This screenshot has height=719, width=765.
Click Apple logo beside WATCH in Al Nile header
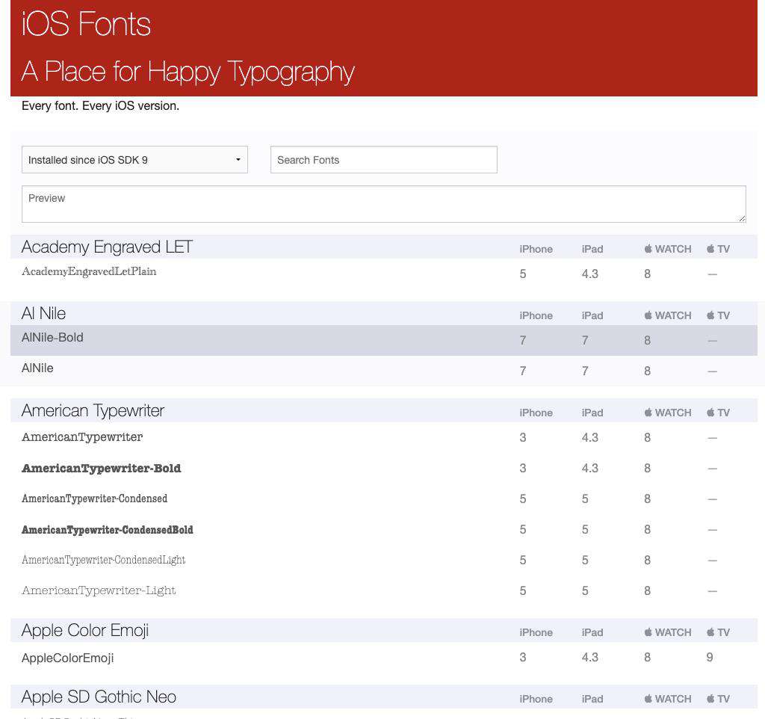[x=648, y=315]
